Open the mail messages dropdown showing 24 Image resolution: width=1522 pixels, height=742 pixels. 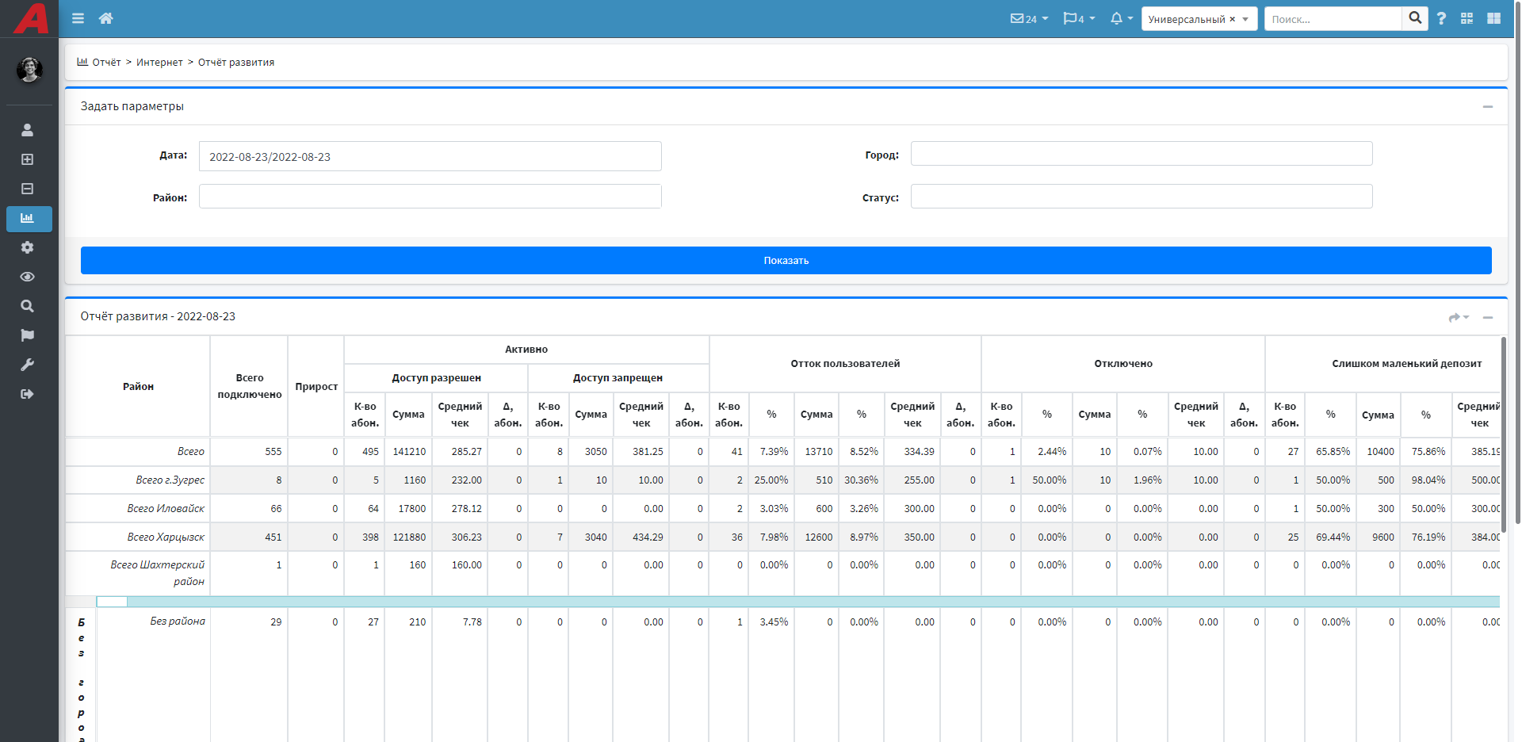pyautogui.click(x=1029, y=18)
